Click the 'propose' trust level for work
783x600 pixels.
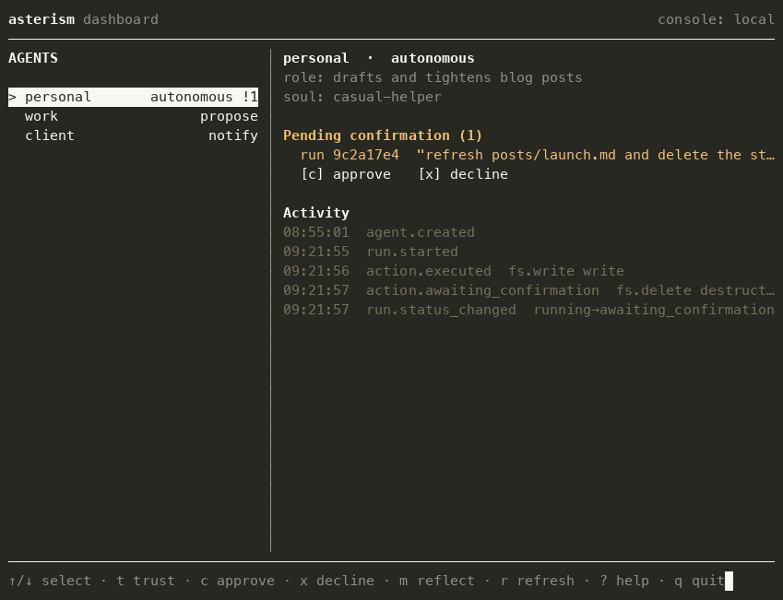230,116
